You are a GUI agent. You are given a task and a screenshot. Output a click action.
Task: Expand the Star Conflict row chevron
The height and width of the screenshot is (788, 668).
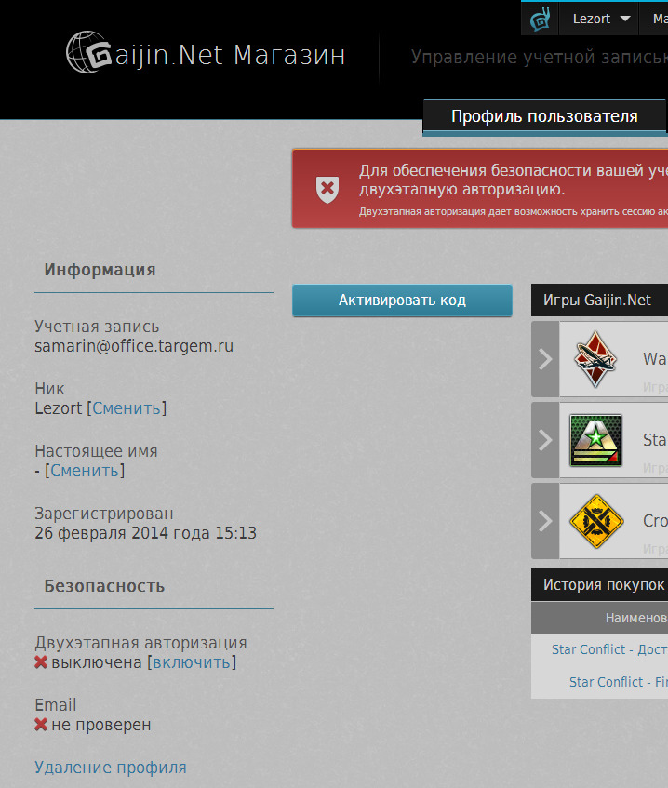(x=545, y=440)
